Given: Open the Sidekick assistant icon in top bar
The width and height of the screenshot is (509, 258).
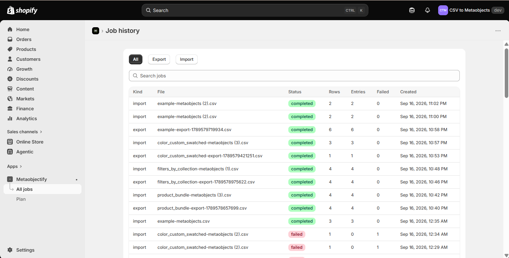Looking at the screenshot, I should [412, 10].
